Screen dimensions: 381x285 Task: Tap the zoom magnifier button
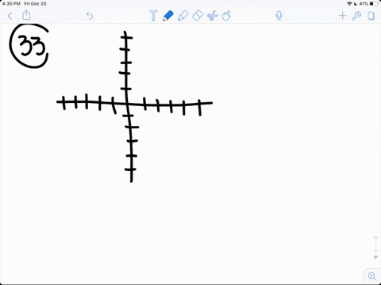tap(372, 276)
